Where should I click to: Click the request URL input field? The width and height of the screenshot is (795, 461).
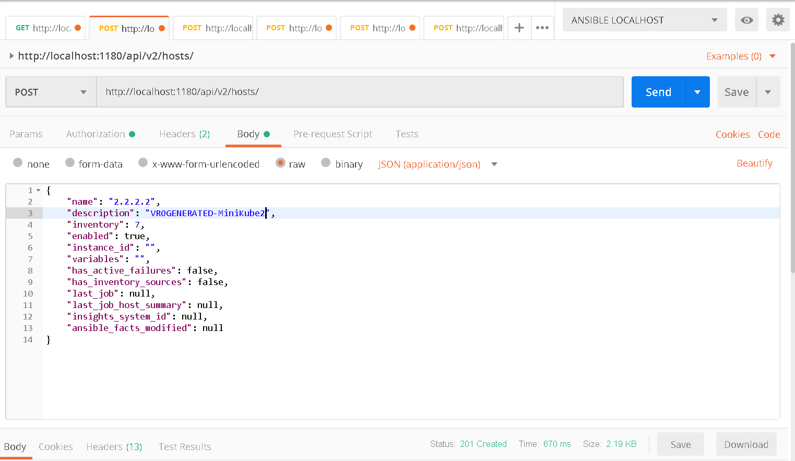tap(360, 92)
